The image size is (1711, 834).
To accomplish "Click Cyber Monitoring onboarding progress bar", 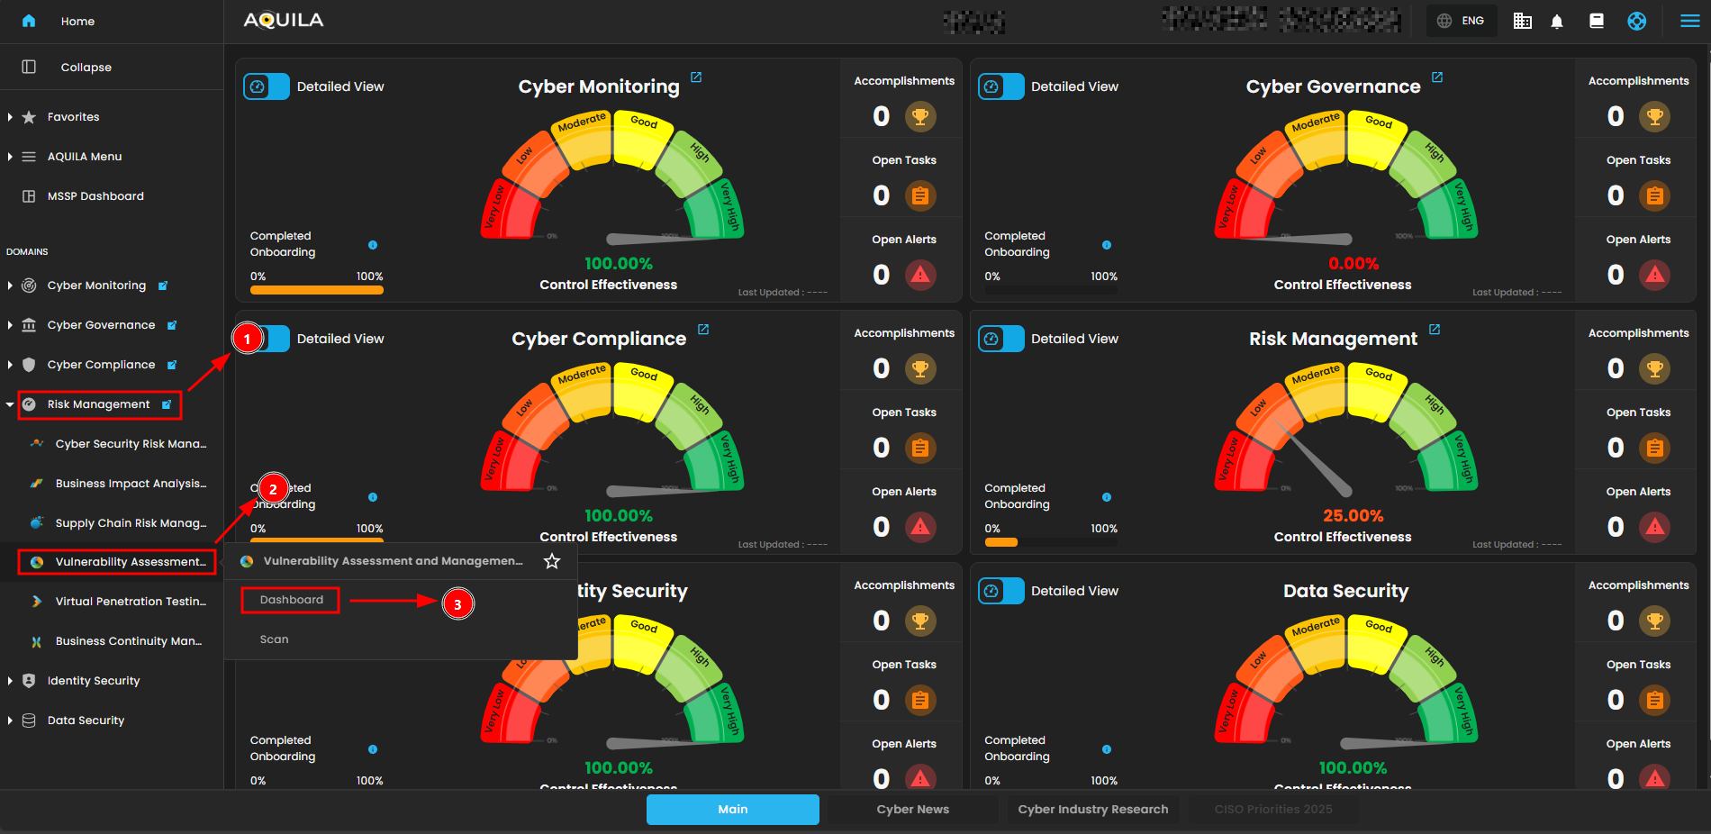I will tap(316, 290).
